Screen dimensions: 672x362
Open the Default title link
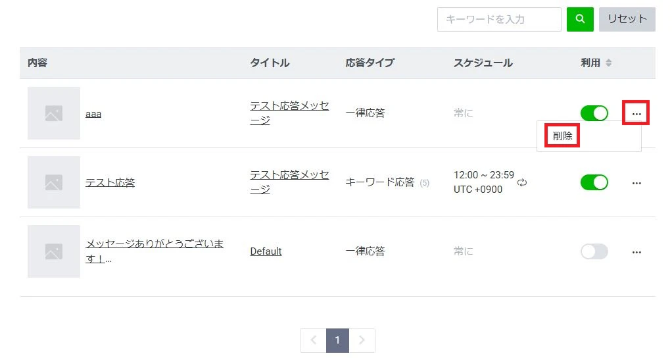266,251
